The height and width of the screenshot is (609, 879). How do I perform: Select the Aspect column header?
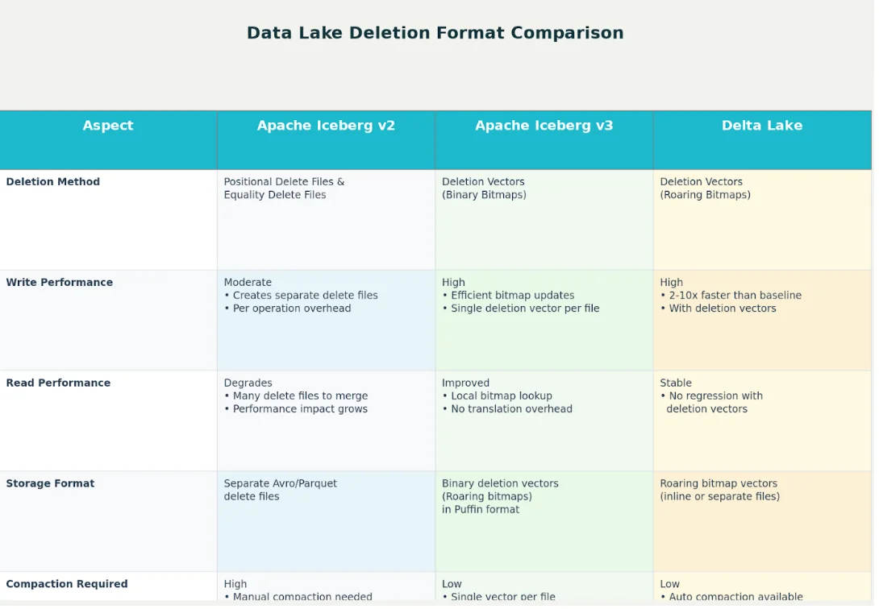pyautogui.click(x=108, y=126)
